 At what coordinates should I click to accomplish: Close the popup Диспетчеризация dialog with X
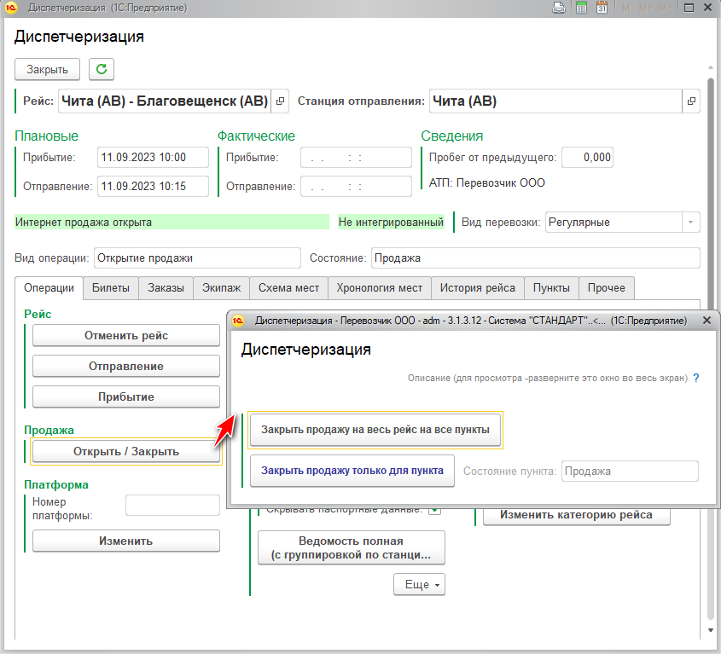(x=706, y=321)
